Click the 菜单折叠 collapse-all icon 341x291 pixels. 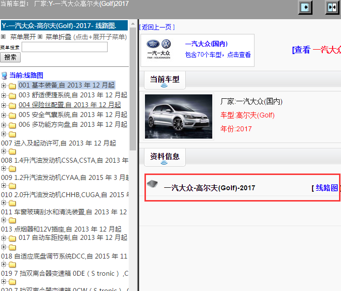click(40, 36)
